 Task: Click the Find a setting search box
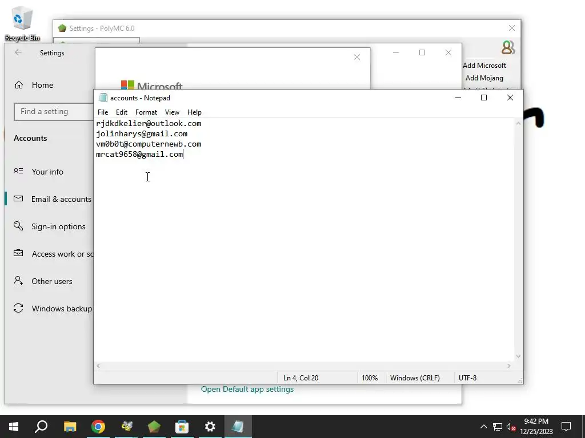pos(54,111)
